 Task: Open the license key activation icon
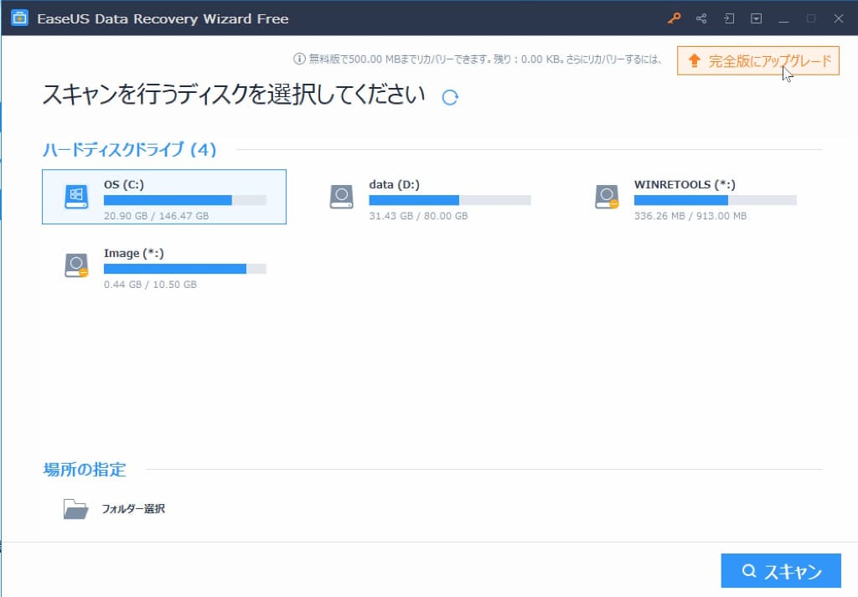(675, 18)
